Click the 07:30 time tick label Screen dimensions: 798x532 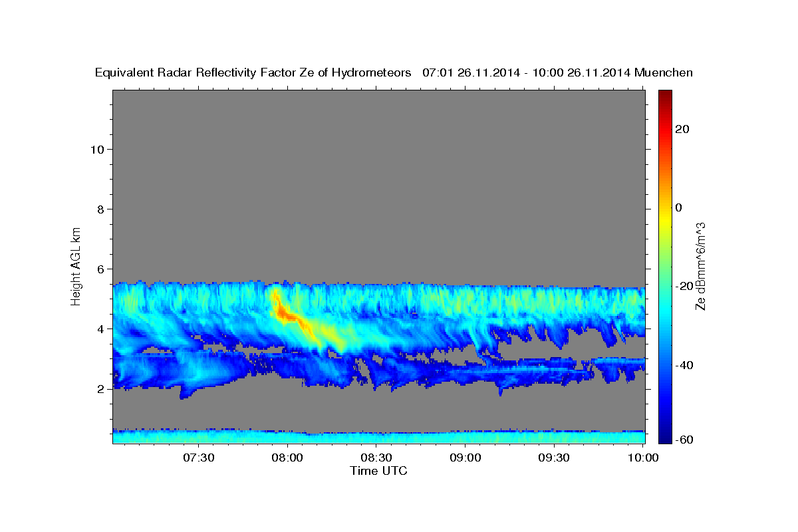(x=199, y=458)
